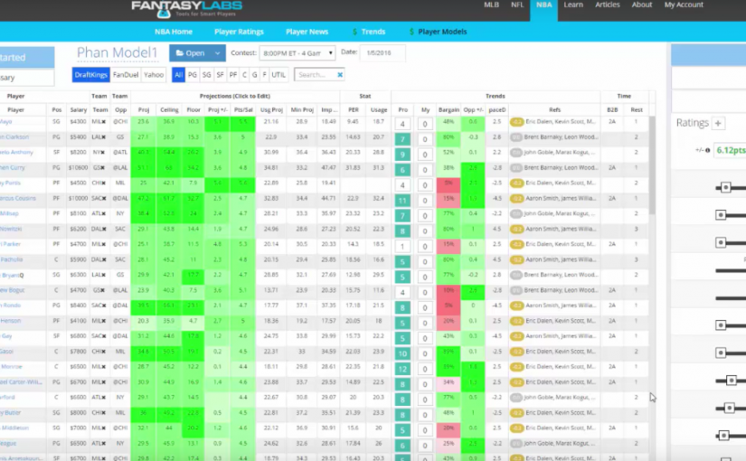Click the Phan Model1 title
Viewport: 746px width, 461px height.
(x=117, y=52)
